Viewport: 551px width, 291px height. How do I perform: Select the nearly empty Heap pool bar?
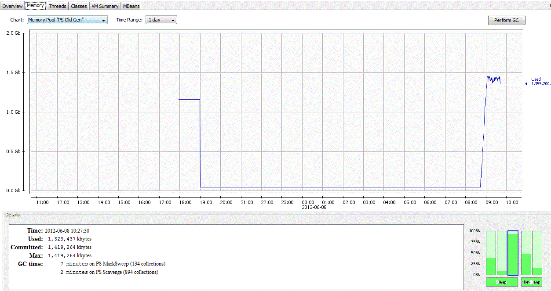[502, 253]
